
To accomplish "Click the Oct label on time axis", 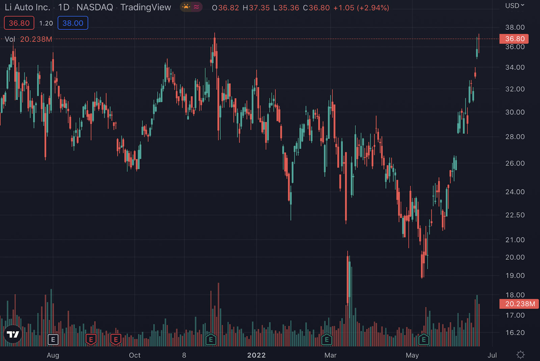I will (x=135, y=355).
